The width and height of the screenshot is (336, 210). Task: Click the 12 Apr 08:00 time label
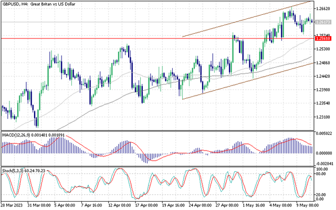(121, 206)
